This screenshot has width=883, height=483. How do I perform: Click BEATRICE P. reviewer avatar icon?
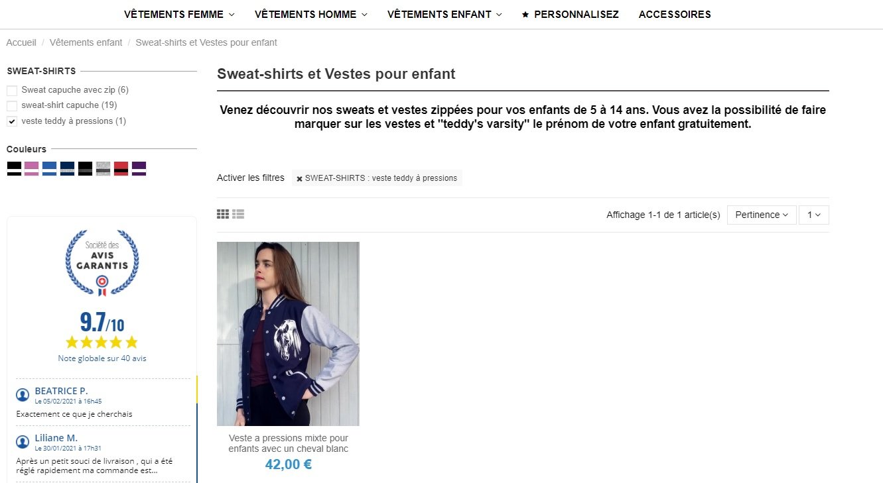[x=23, y=395]
